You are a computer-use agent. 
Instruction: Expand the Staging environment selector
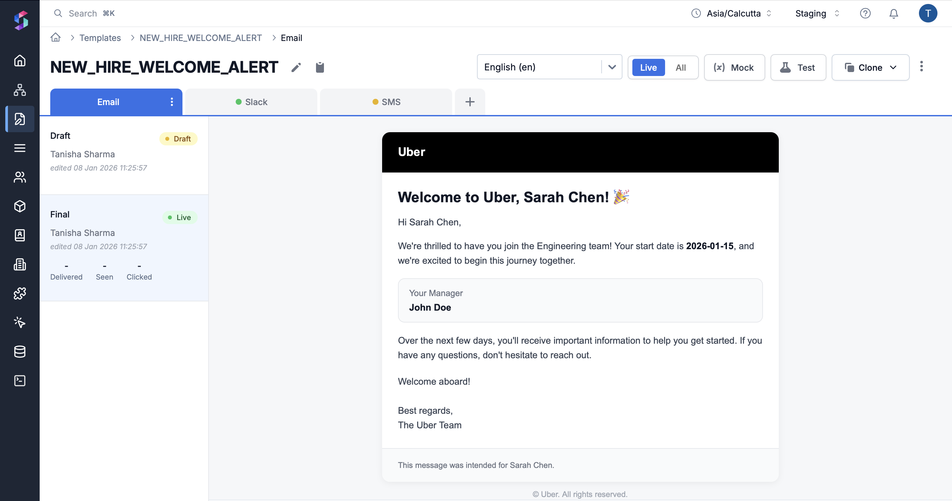pos(817,13)
